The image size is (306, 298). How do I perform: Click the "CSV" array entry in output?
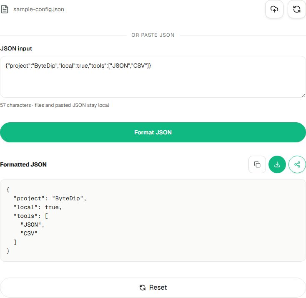pyautogui.click(x=29, y=233)
